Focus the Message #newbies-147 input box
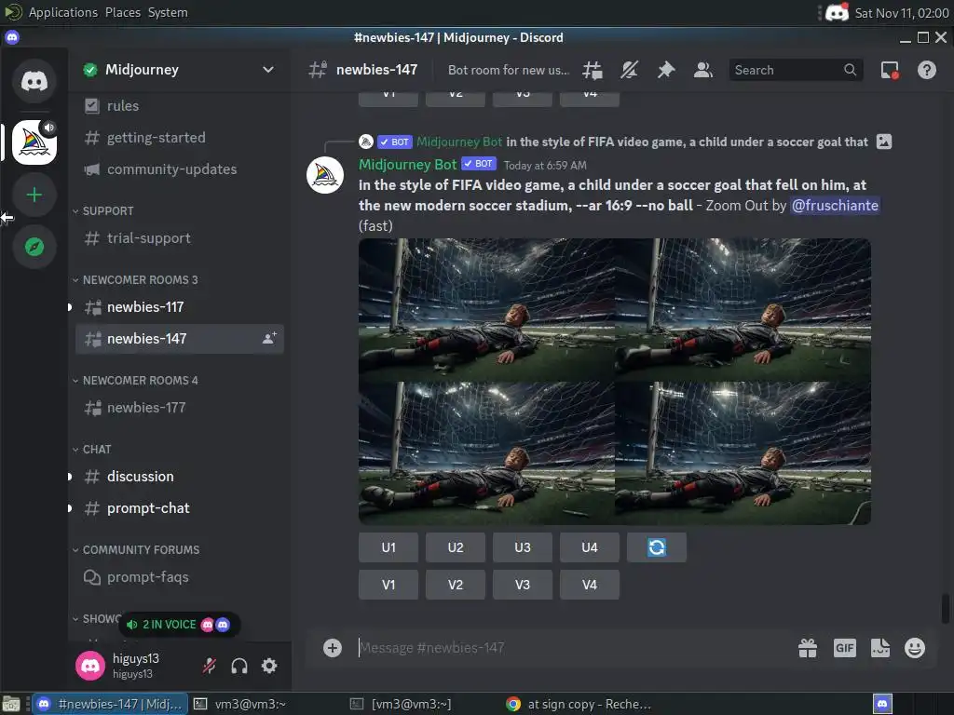The height and width of the screenshot is (715, 954). pyautogui.click(x=572, y=648)
